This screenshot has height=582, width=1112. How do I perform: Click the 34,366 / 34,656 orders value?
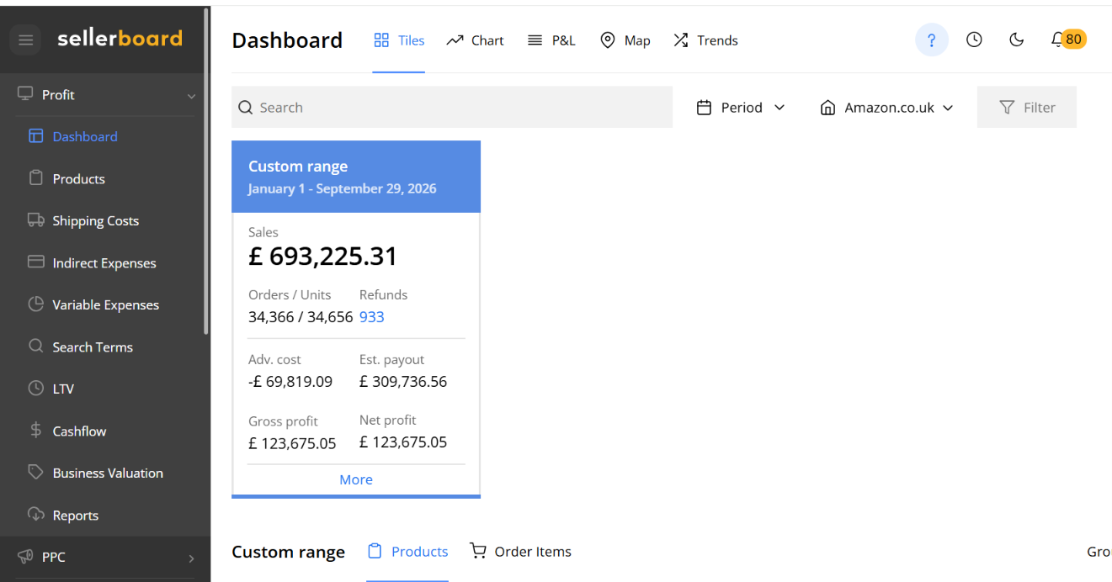(x=301, y=317)
